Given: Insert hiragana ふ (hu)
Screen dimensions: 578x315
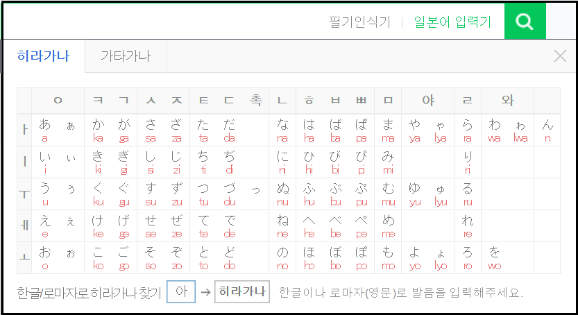Looking at the screenshot, I should pos(309,194).
